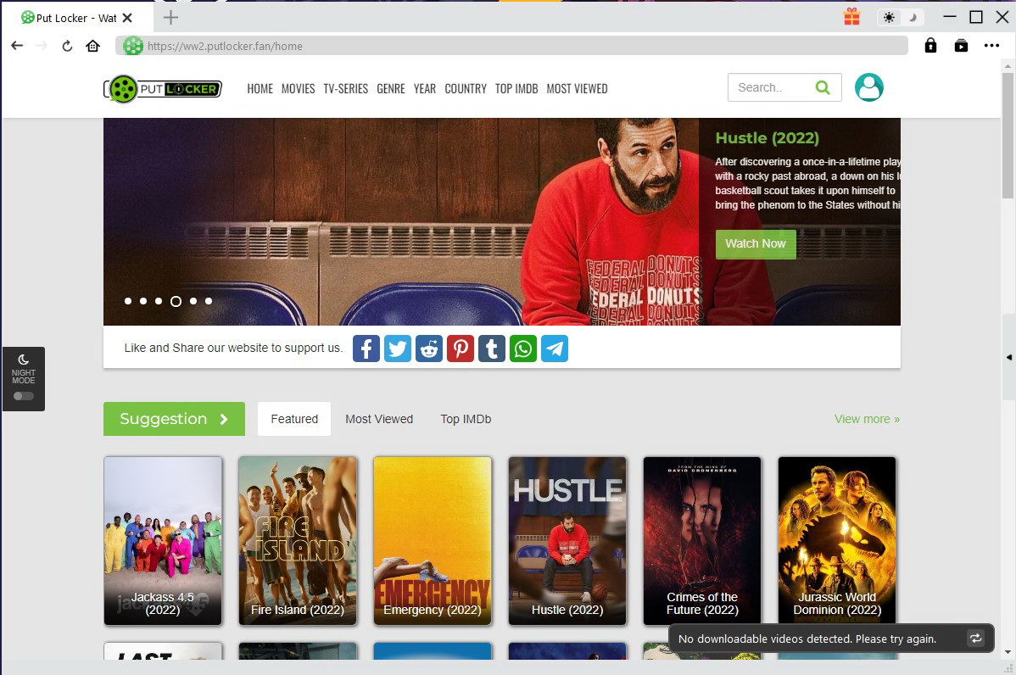Screen dimensions: 1016x675
Task: Switch to the Most Viewed tab
Action: pyautogui.click(x=379, y=419)
